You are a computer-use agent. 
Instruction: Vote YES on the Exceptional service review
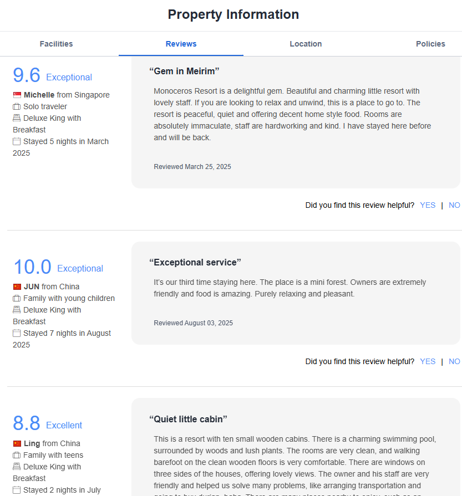coord(428,361)
